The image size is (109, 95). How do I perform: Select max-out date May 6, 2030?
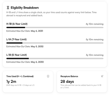point(37,62)
